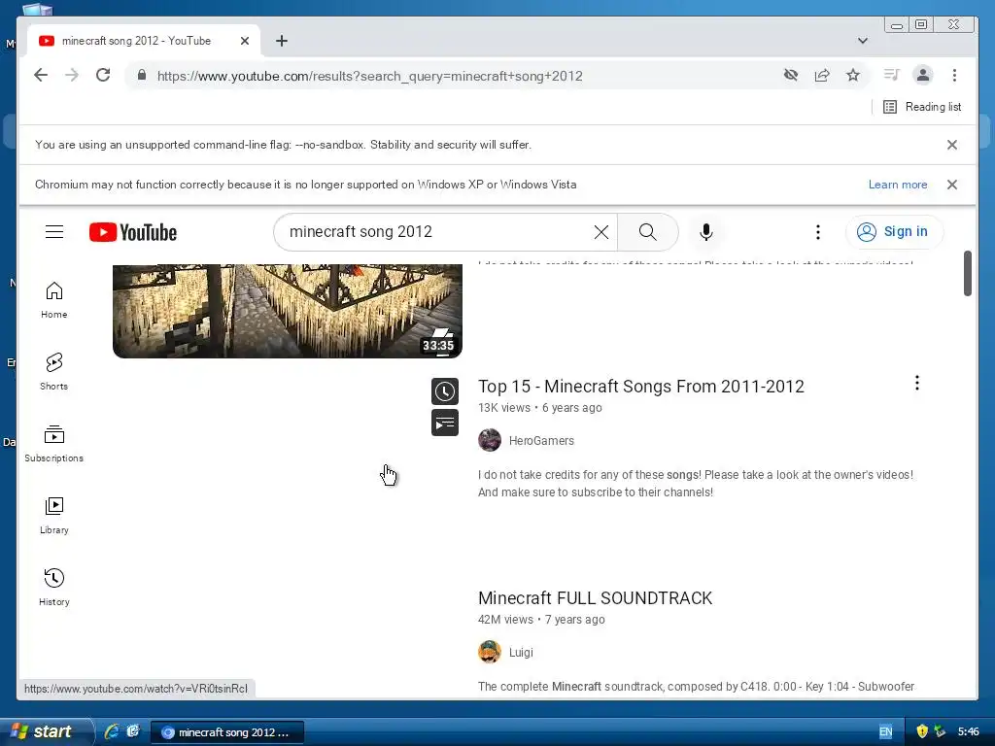The height and width of the screenshot is (746, 995).
Task: Open Home in the sidebar
Action: point(54,300)
